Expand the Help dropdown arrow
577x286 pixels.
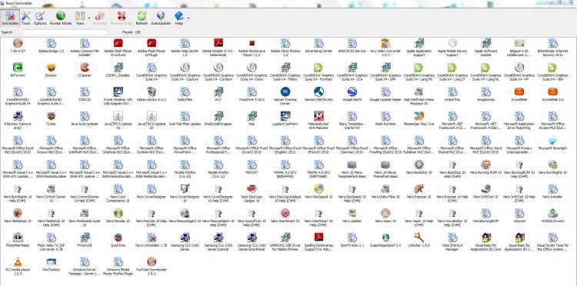[x=188, y=18]
